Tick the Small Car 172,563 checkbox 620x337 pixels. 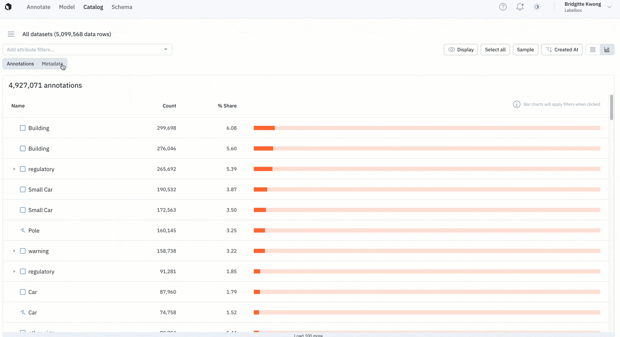[23, 210]
